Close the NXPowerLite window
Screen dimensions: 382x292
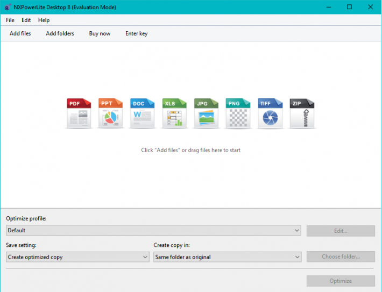click(x=370, y=7)
